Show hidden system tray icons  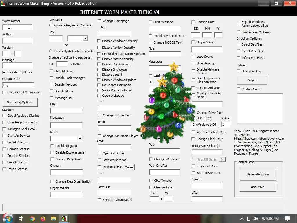242,219
